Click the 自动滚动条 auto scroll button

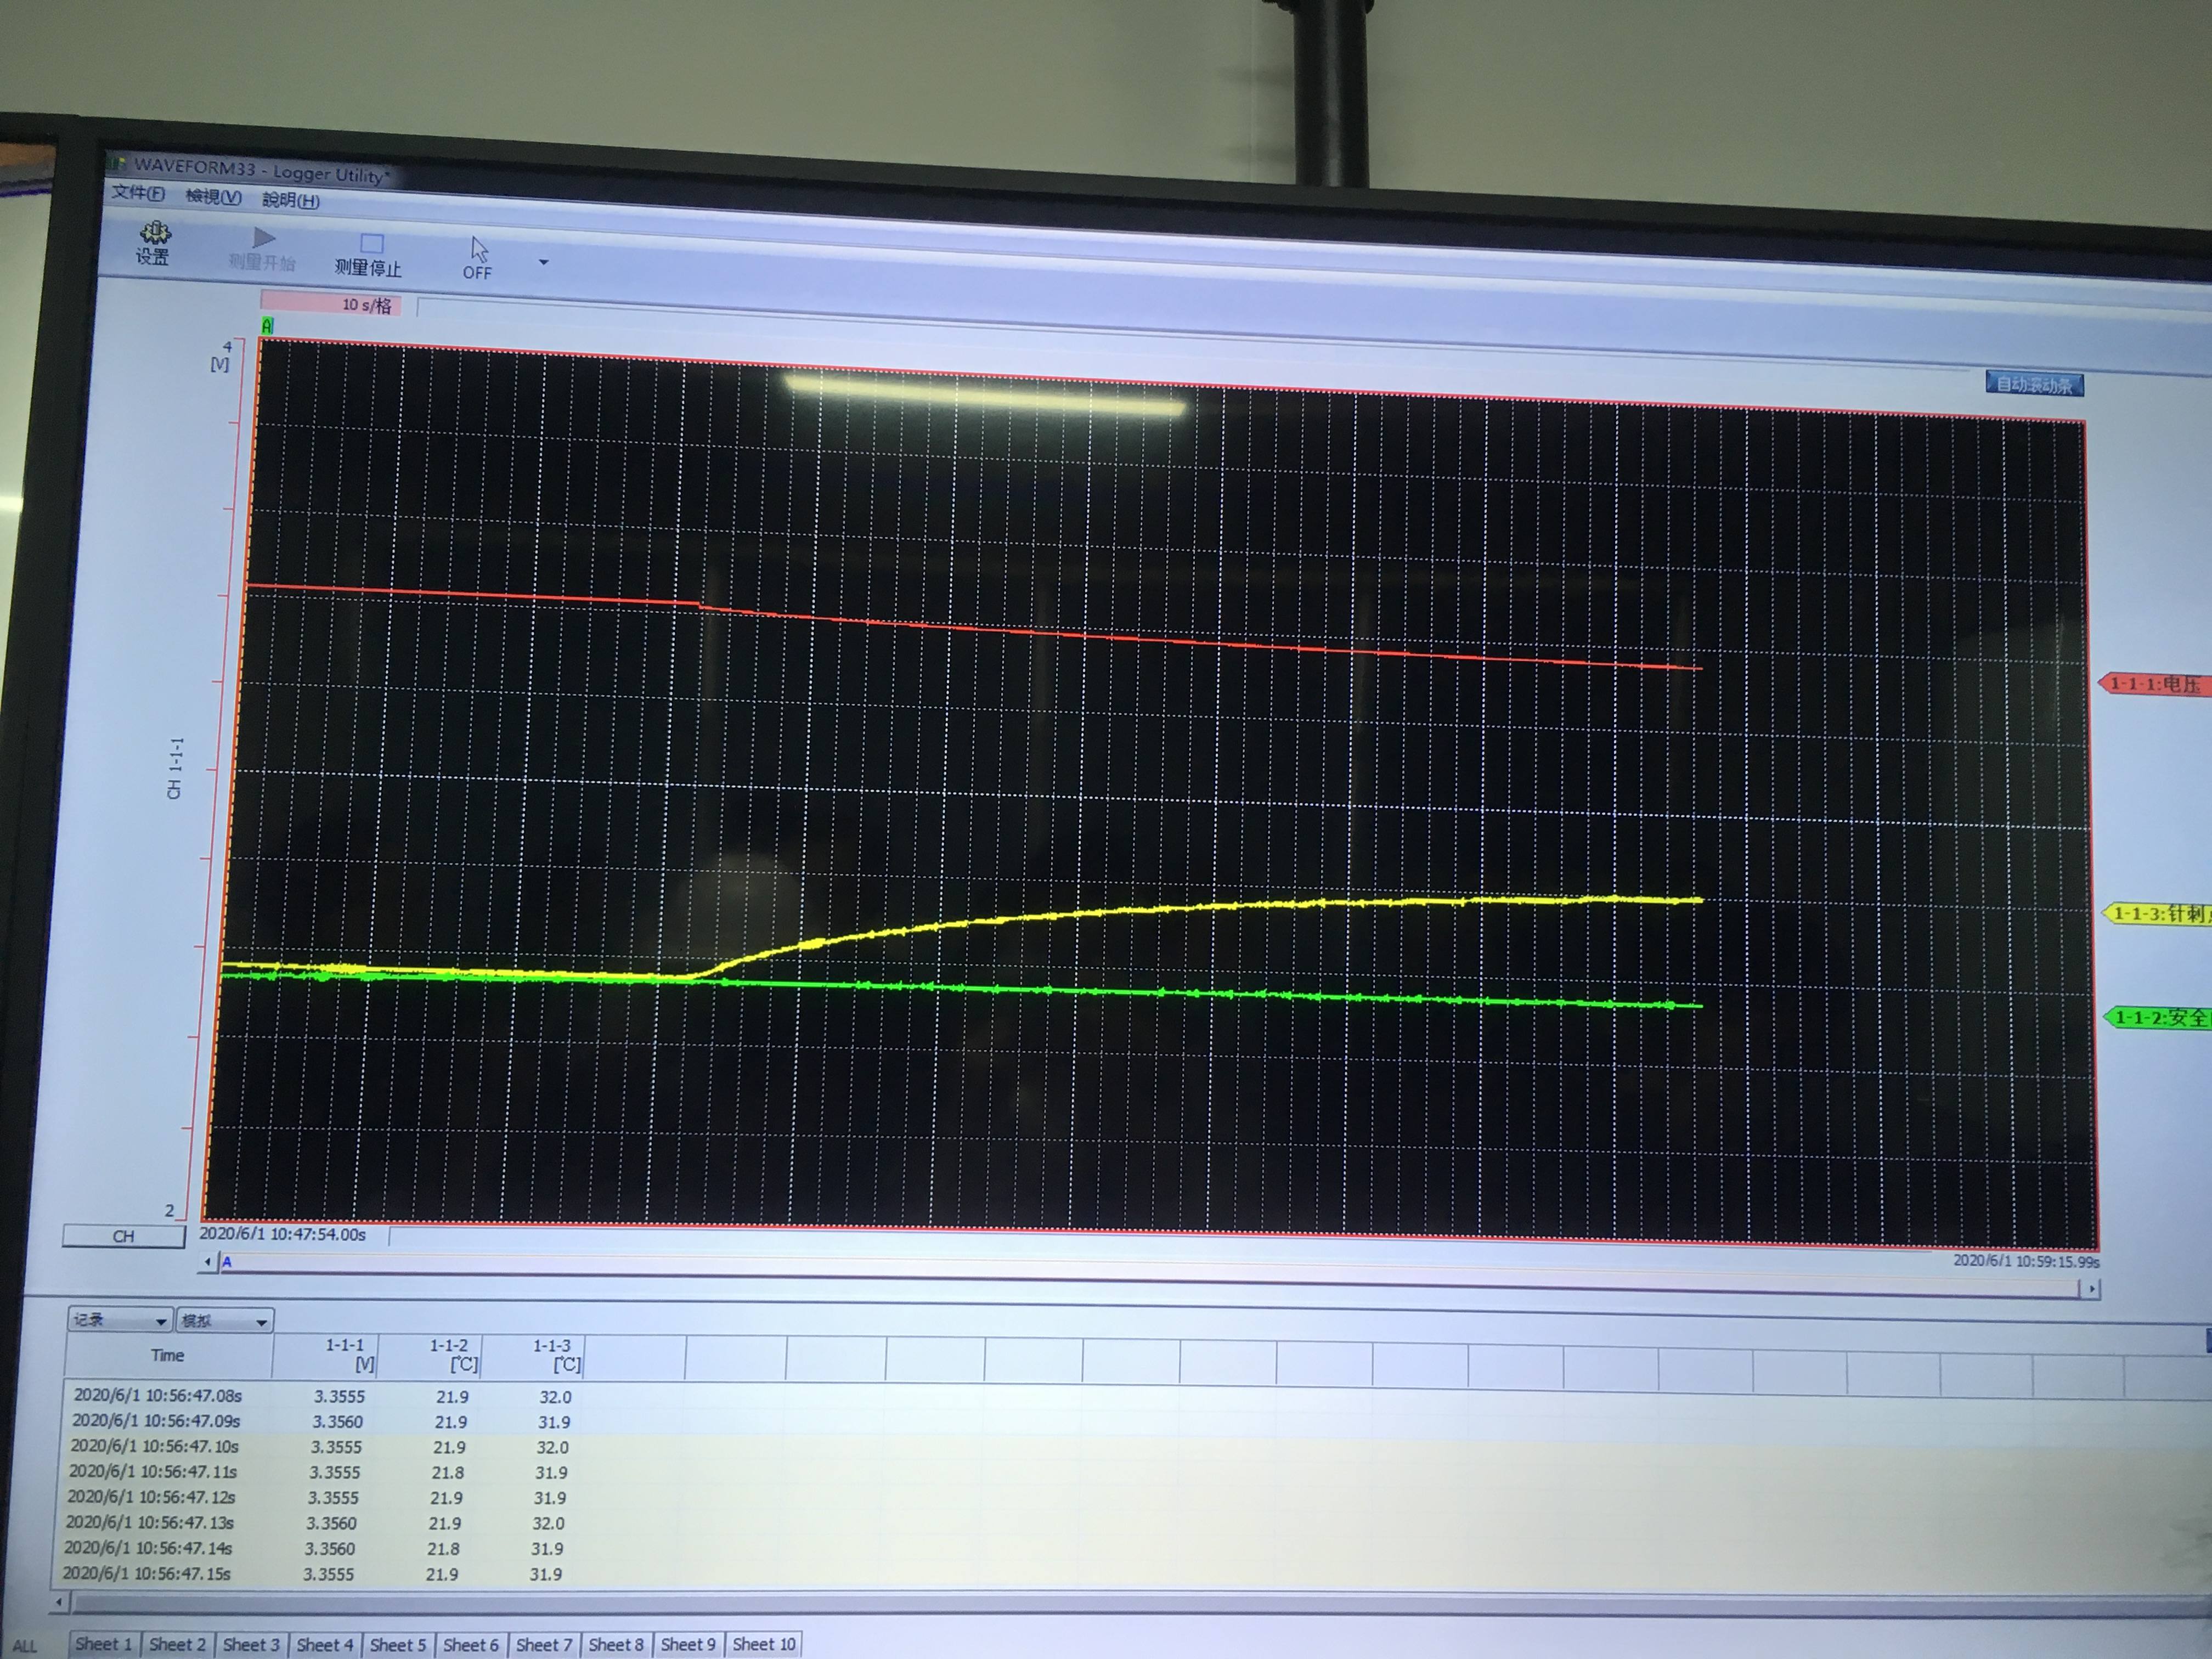point(2034,384)
